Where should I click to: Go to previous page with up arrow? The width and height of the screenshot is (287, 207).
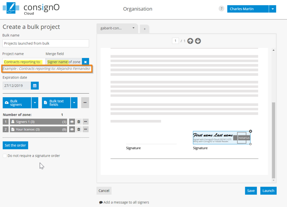190,41
